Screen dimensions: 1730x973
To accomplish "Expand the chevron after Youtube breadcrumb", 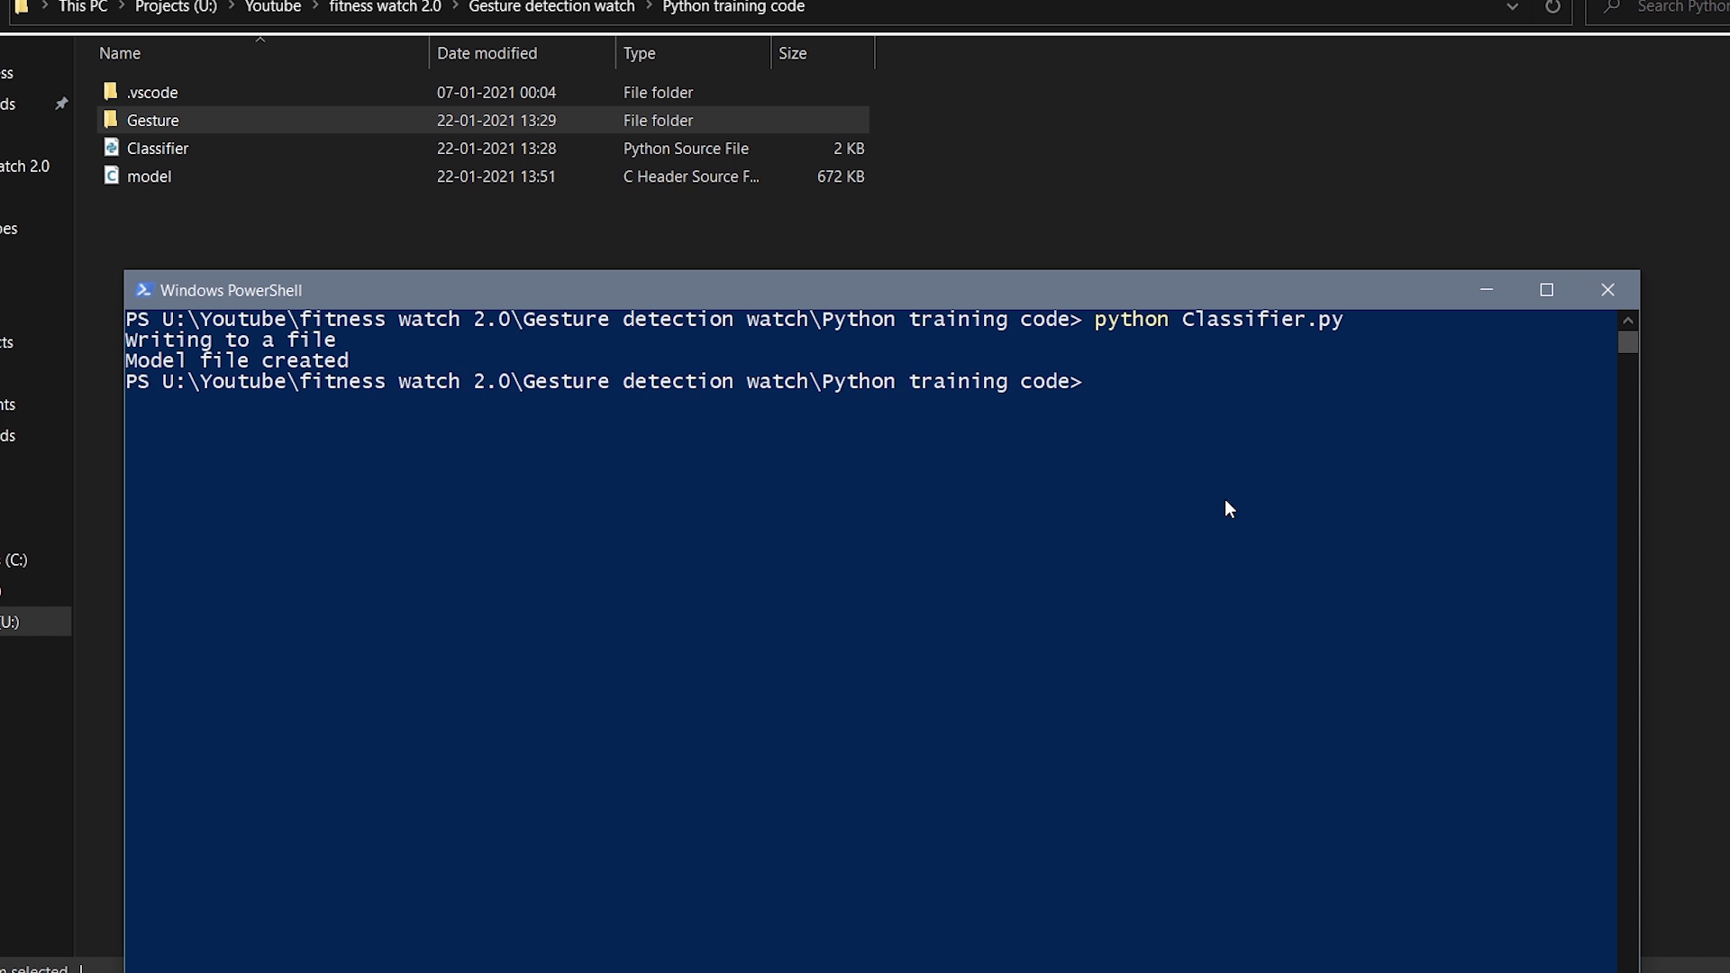I will [x=315, y=7].
